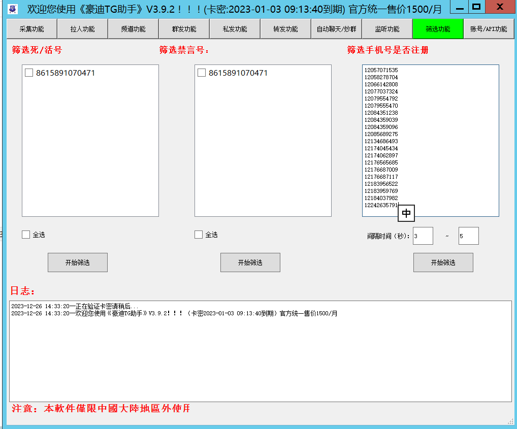517x429 pixels.
Task: Select the green 筛选功能 tab
Action: (x=438, y=29)
